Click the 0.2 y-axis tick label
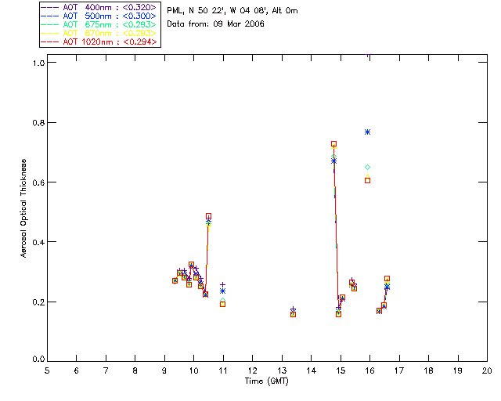 click(38, 302)
